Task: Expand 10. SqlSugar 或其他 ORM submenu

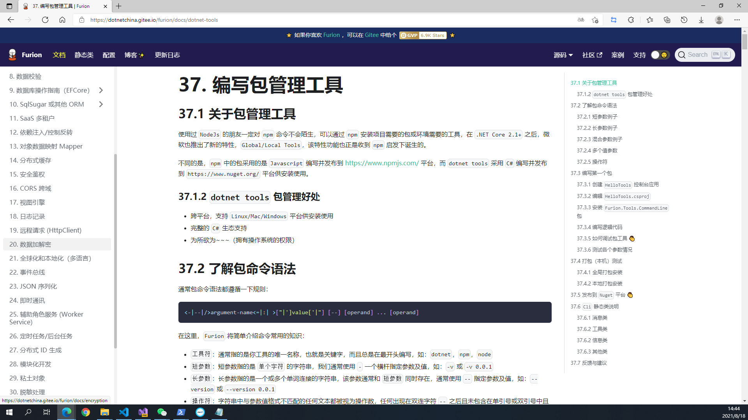Action: (102, 105)
